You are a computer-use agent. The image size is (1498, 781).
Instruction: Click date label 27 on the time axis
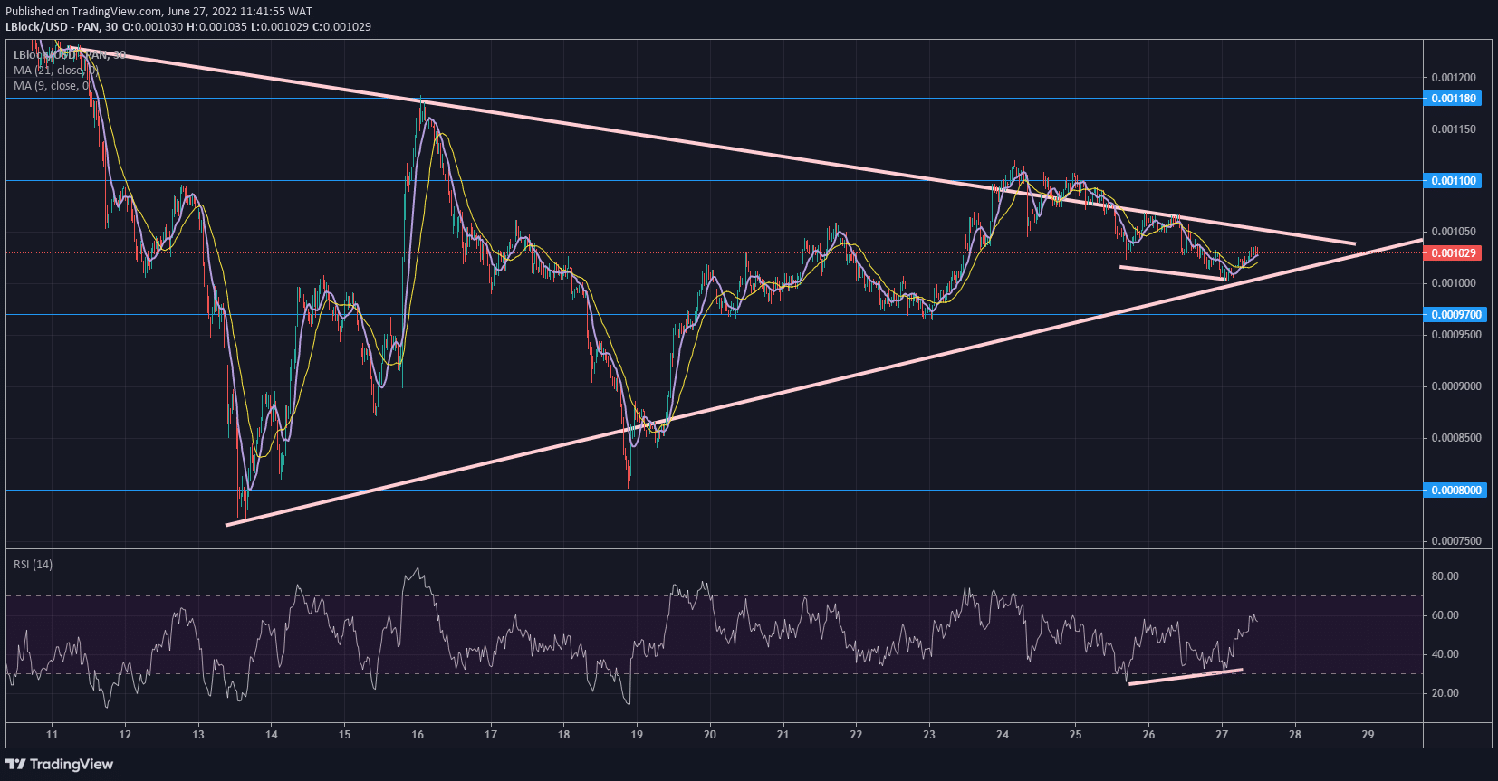[1222, 735]
